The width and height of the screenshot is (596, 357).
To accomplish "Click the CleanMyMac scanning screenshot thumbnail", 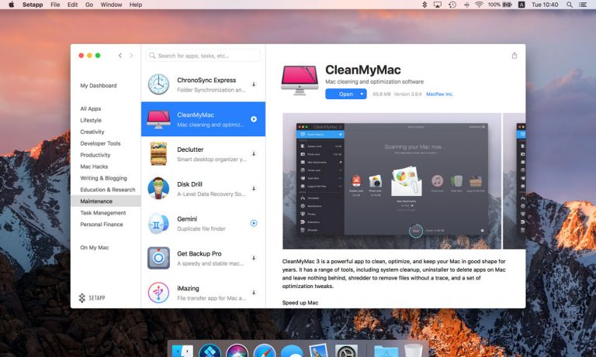I will (392, 181).
